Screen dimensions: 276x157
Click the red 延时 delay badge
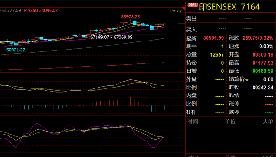193,5
